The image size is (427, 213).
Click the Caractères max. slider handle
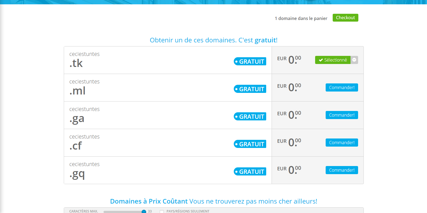144,211
